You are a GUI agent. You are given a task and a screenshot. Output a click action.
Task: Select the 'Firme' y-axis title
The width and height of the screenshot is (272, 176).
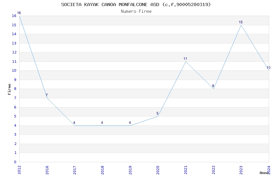[9, 89]
